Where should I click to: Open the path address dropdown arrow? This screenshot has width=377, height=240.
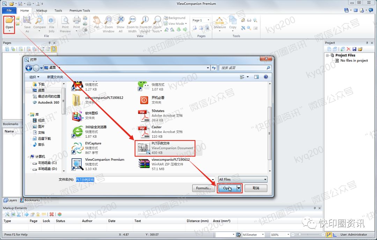click(208, 68)
